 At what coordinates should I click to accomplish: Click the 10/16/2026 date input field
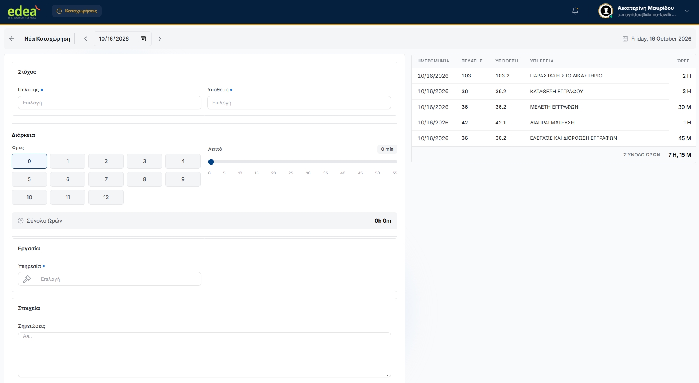coord(122,39)
